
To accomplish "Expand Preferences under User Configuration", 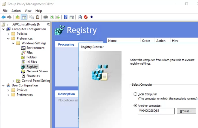I will (8, 95).
